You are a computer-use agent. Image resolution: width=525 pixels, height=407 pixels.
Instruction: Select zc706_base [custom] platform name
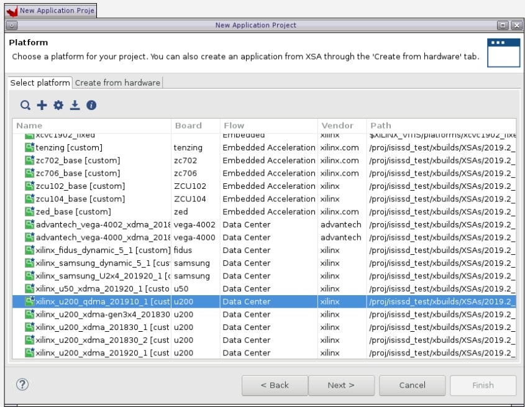tap(78, 173)
